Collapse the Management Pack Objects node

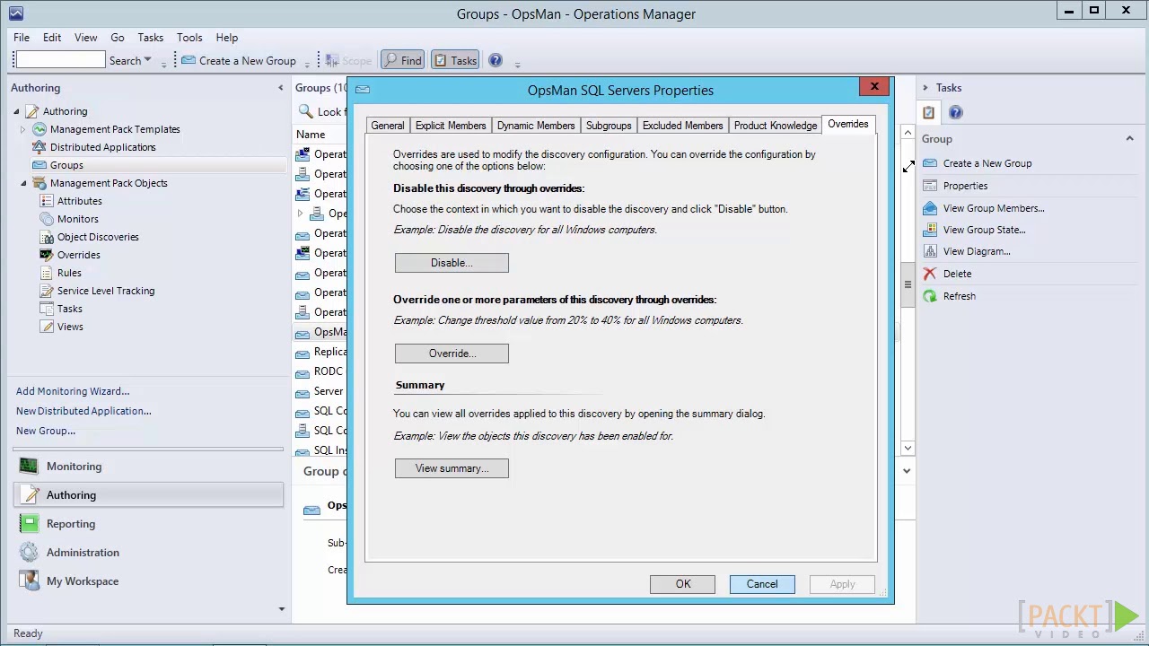pyautogui.click(x=23, y=183)
